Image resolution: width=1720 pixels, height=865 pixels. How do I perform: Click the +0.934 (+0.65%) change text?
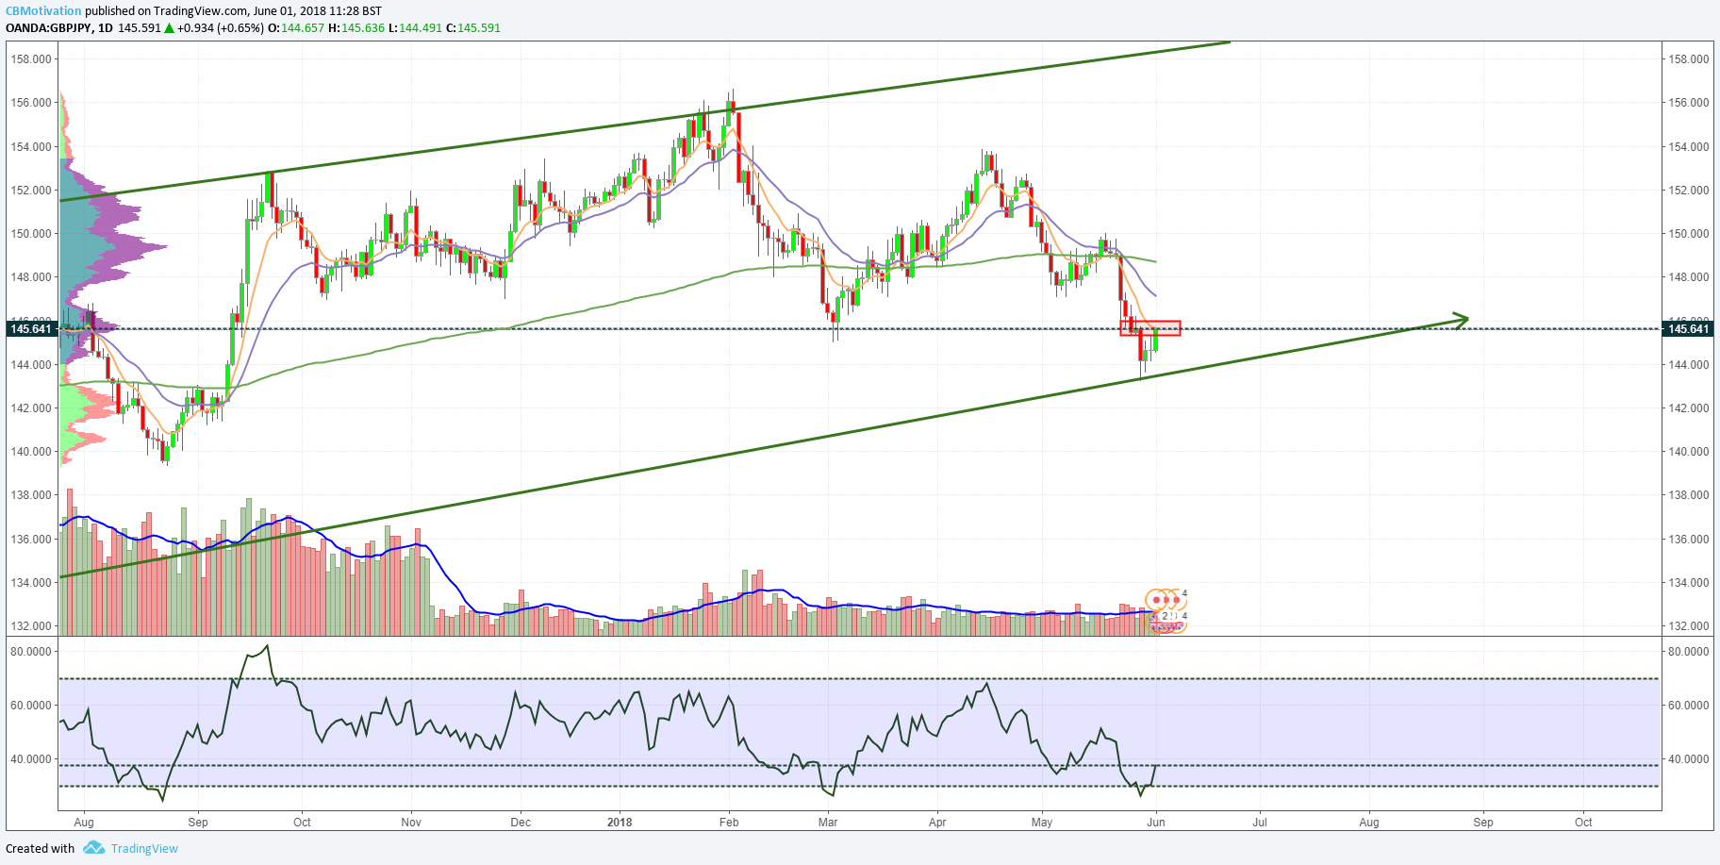(220, 28)
